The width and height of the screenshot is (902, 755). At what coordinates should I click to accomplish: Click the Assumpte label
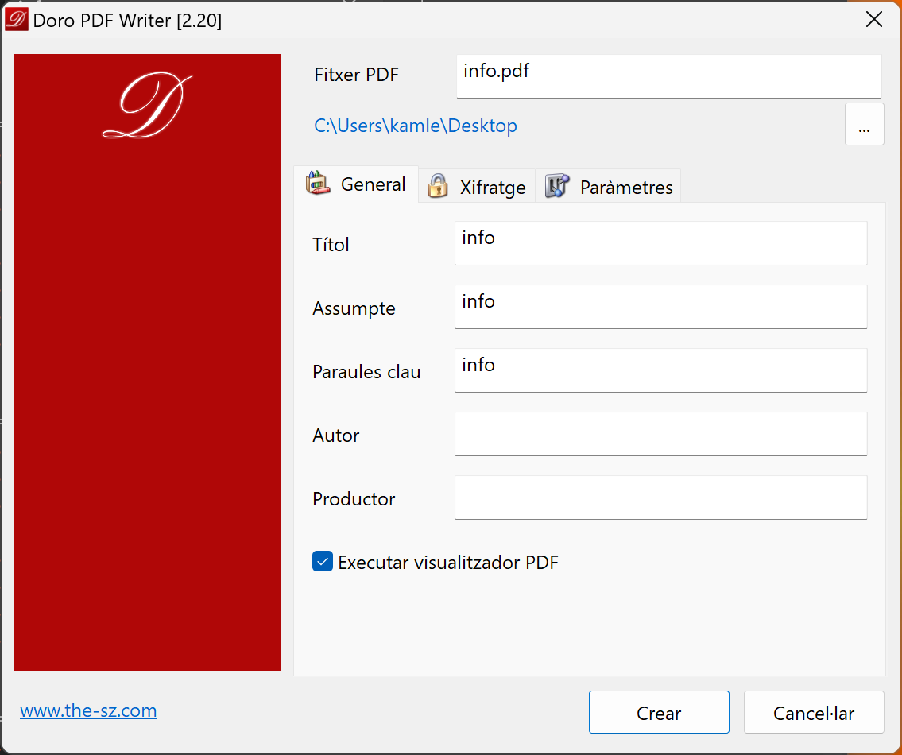[354, 308]
